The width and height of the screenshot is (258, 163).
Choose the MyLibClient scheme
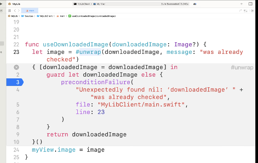pos(81,4)
